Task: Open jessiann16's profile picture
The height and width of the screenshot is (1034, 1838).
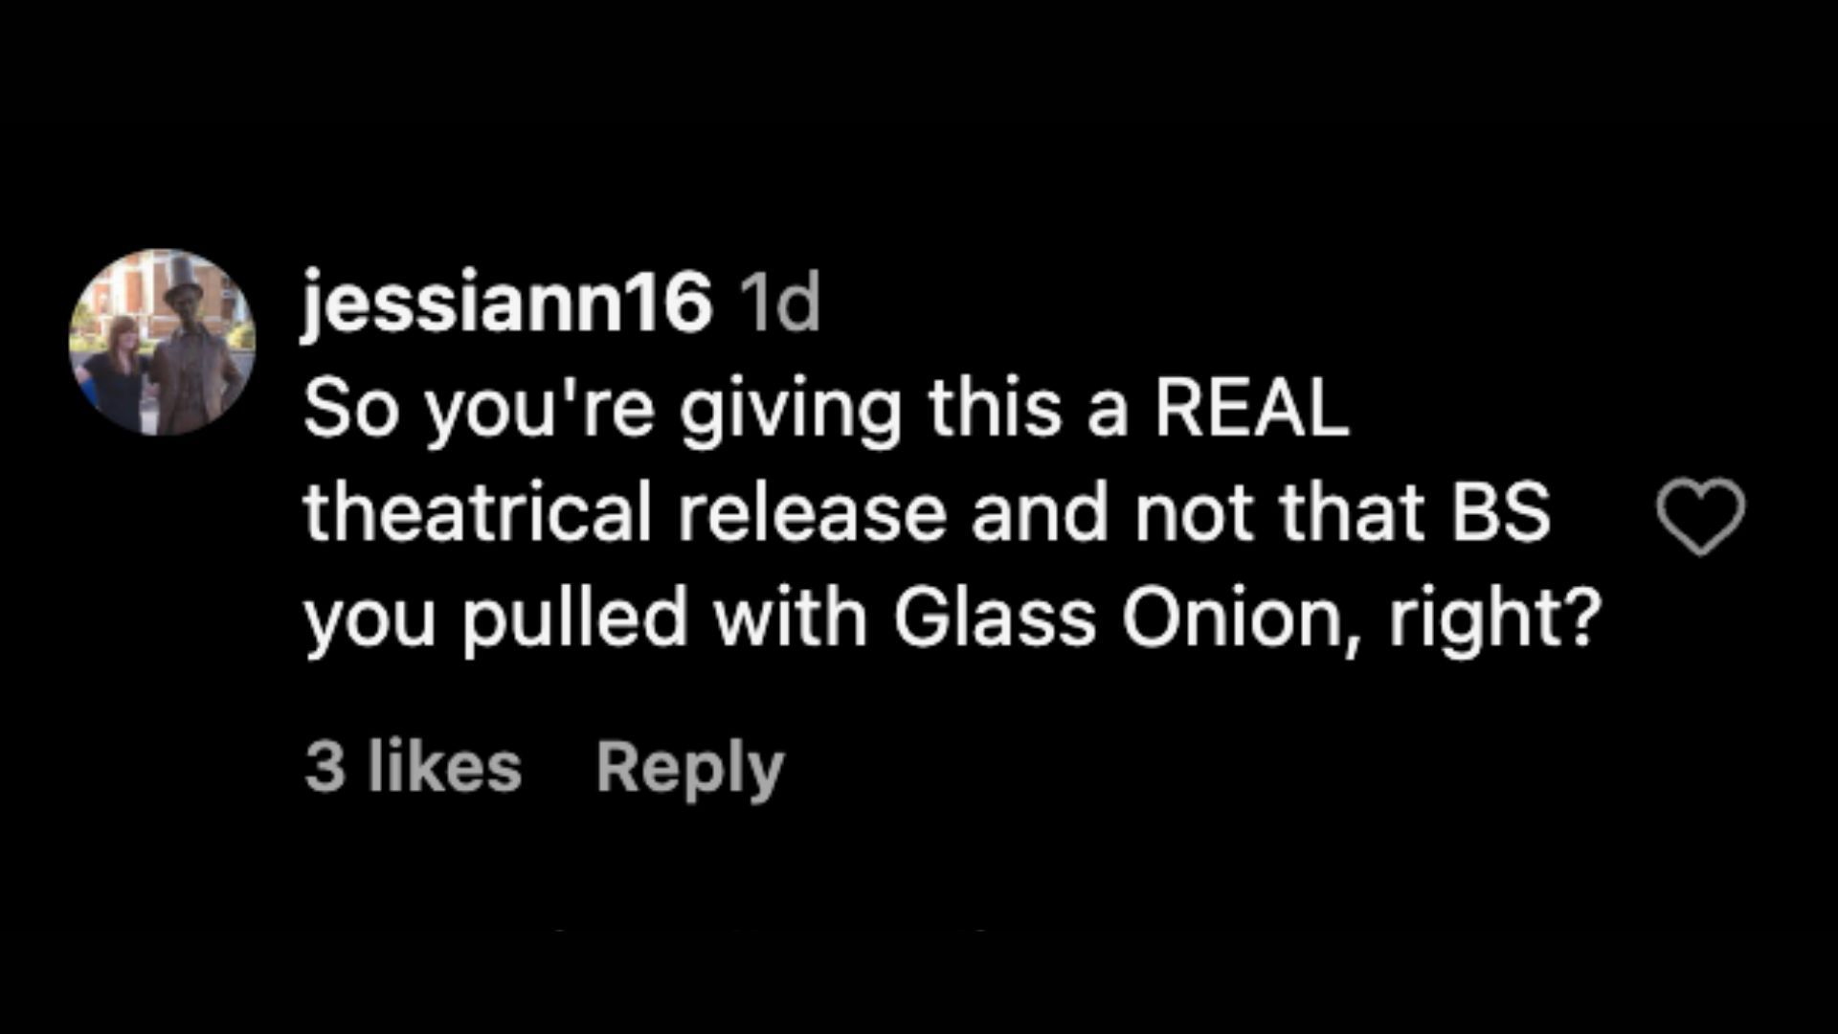Action: pyautogui.click(x=162, y=342)
